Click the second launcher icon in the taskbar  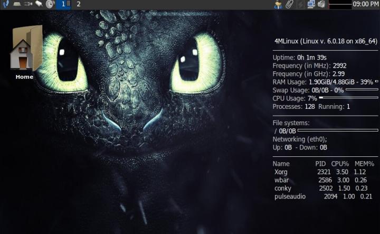[x=17, y=4]
